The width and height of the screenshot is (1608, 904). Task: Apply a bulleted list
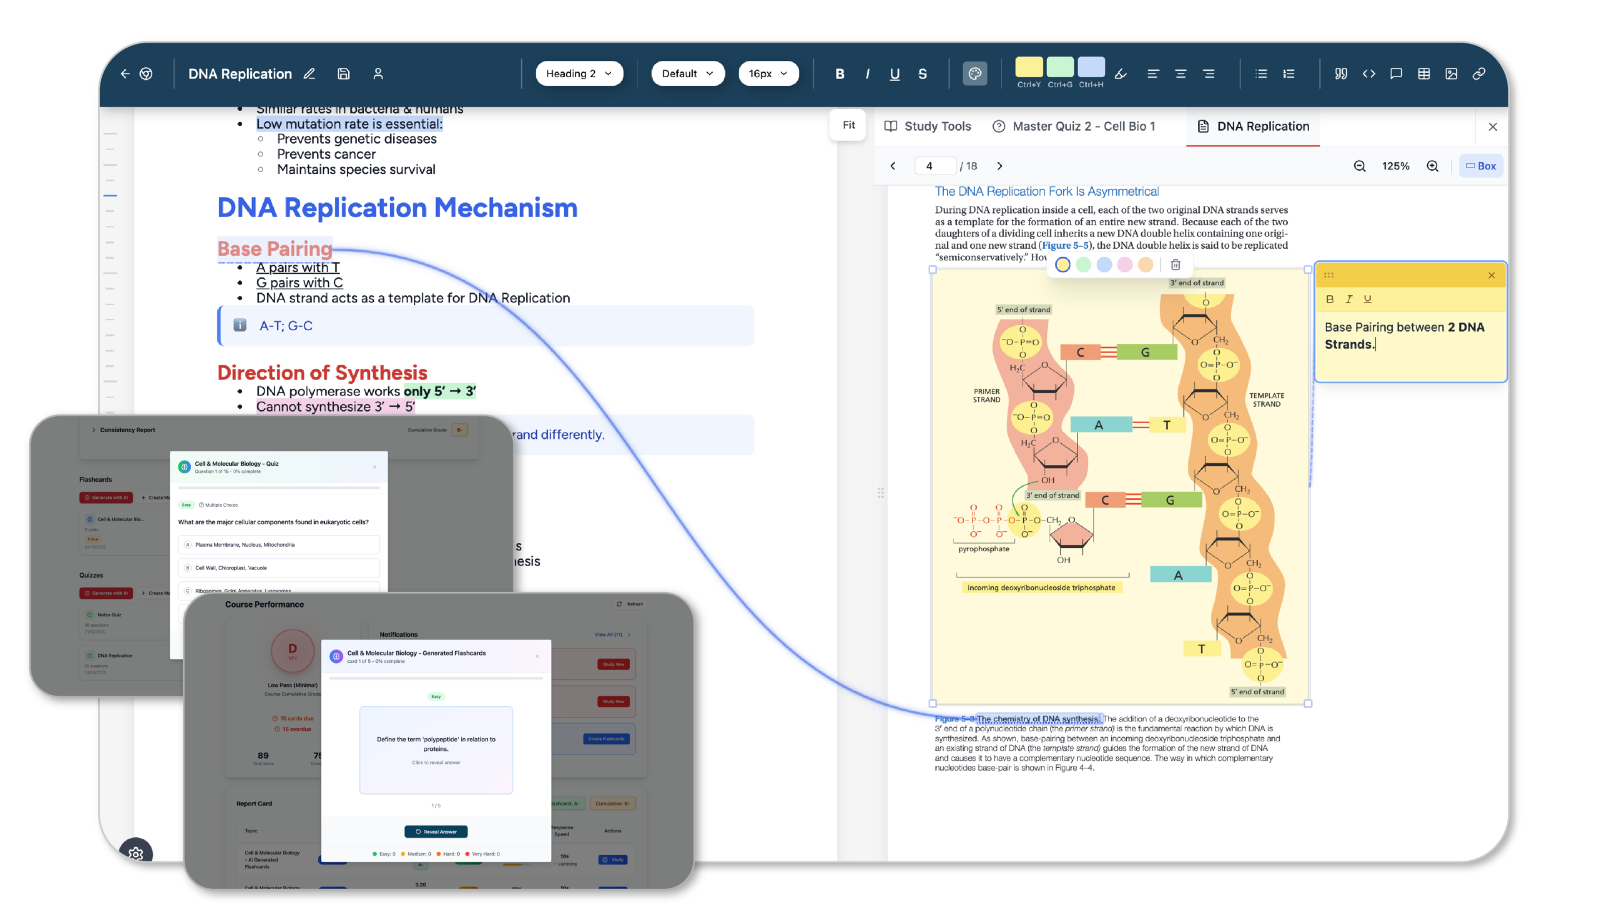tap(1260, 73)
